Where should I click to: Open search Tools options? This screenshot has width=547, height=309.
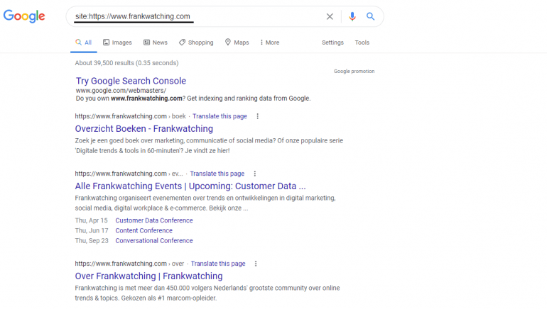pyautogui.click(x=362, y=43)
